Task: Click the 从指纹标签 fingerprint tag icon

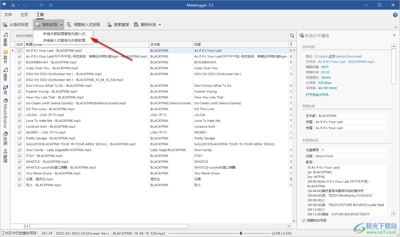Action: [5, 25]
